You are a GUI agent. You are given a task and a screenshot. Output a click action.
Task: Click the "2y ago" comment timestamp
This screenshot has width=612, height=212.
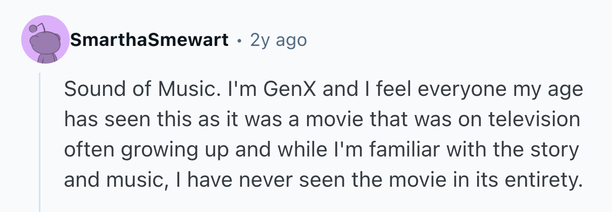278,39
